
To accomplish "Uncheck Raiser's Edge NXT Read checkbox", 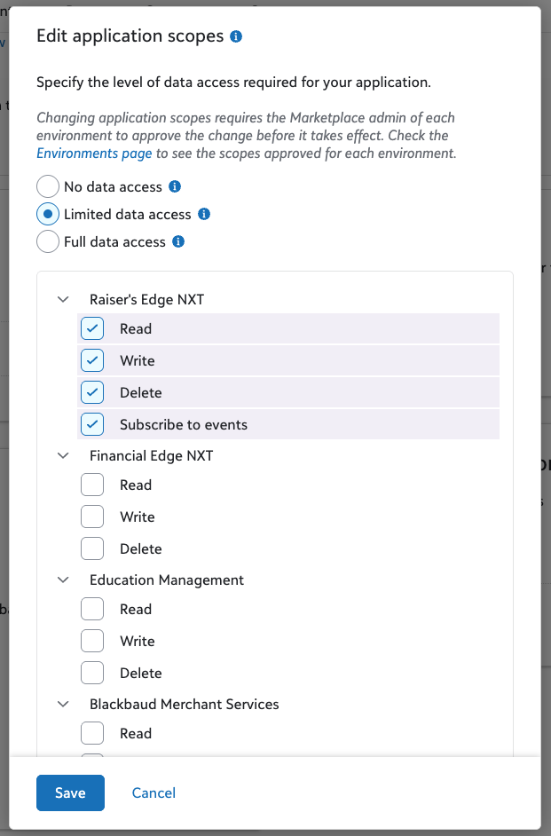I will pyautogui.click(x=92, y=328).
